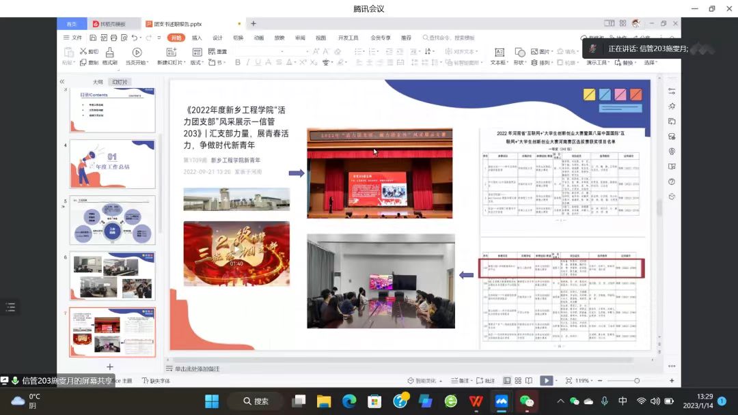Click the add slide plus below thumbnails
The height and width of the screenshot is (415, 738).
110,367
